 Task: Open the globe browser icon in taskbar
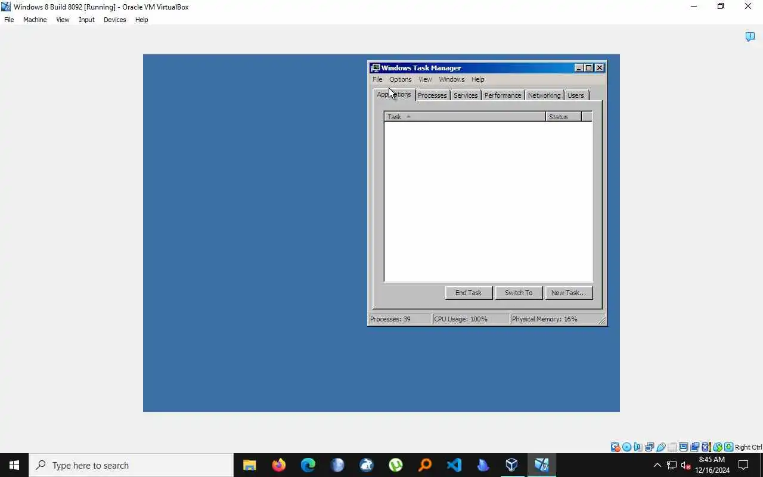337,465
